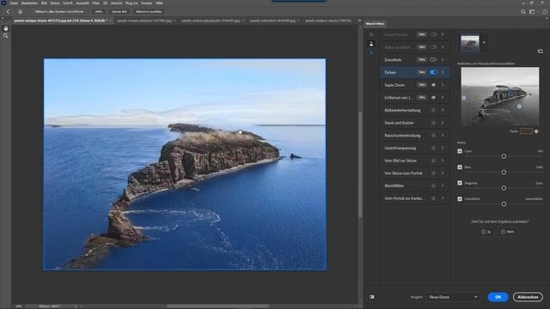Viewport: 550px width, 309px height.
Task: Click info icon of Vom Porträt zur Karikatur
Action: [x=433, y=198]
